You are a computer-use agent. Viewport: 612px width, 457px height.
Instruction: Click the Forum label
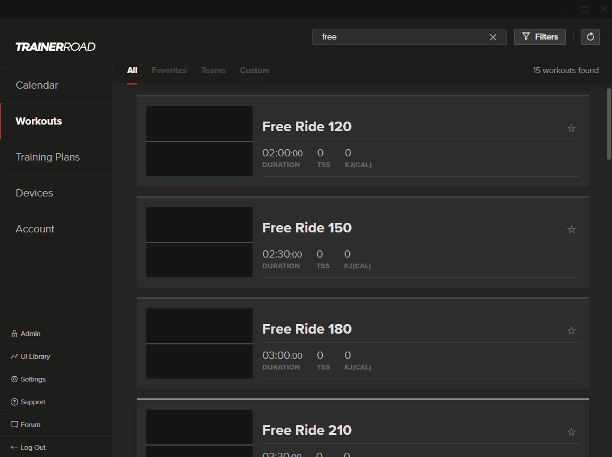(31, 424)
